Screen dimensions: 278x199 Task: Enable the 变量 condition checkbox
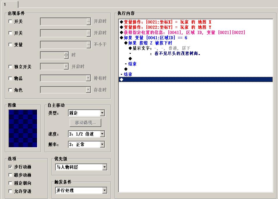[x=10, y=45]
